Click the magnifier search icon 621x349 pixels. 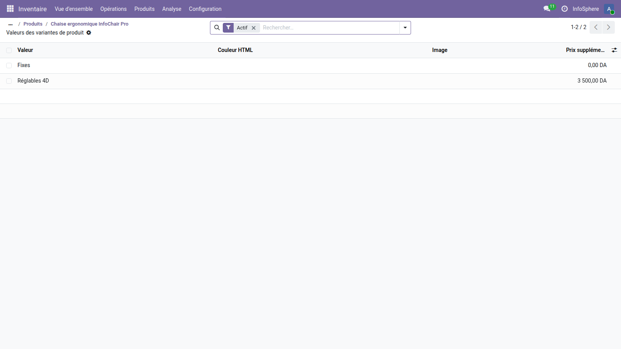coord(217,28)
